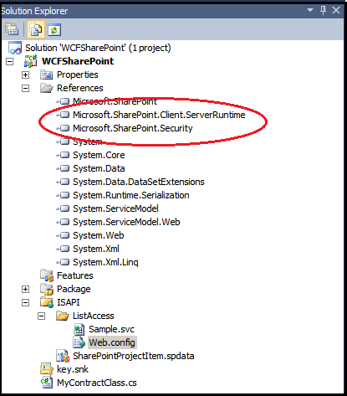
Task: Select the References label
Action: pyautogui.click(x=80, y=88)
